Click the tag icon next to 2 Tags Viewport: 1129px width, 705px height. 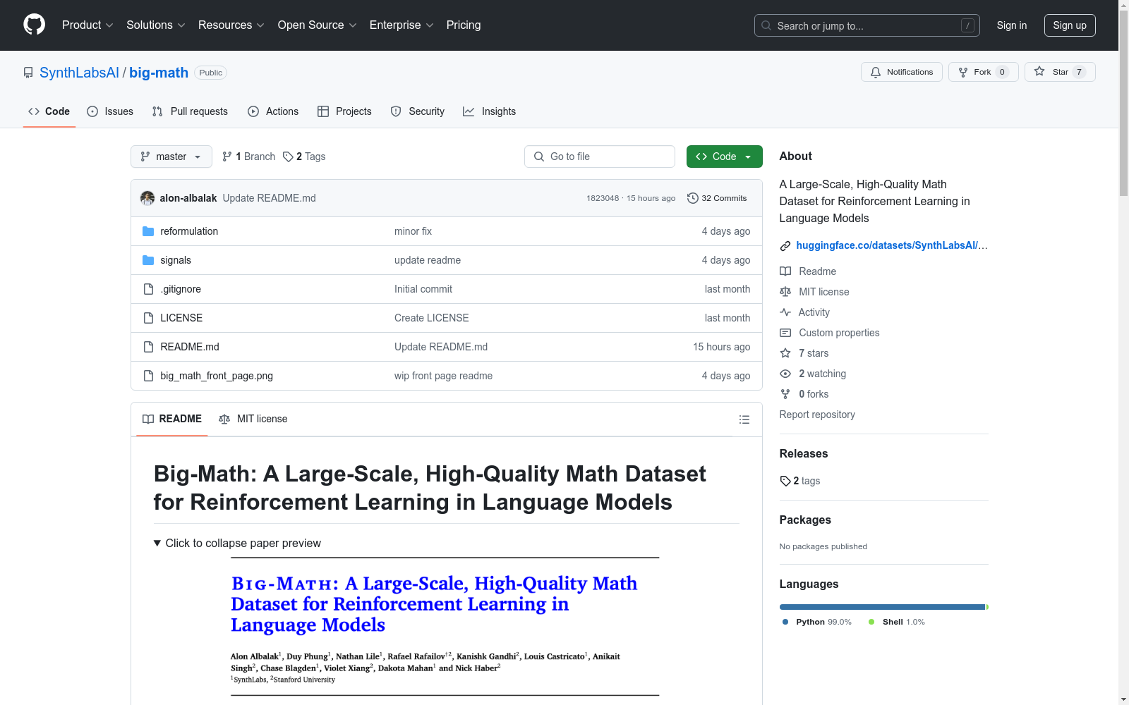[288, 157]
